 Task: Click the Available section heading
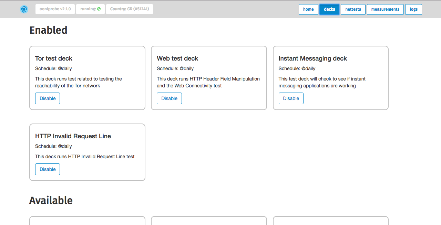click(x=51, y=200)
